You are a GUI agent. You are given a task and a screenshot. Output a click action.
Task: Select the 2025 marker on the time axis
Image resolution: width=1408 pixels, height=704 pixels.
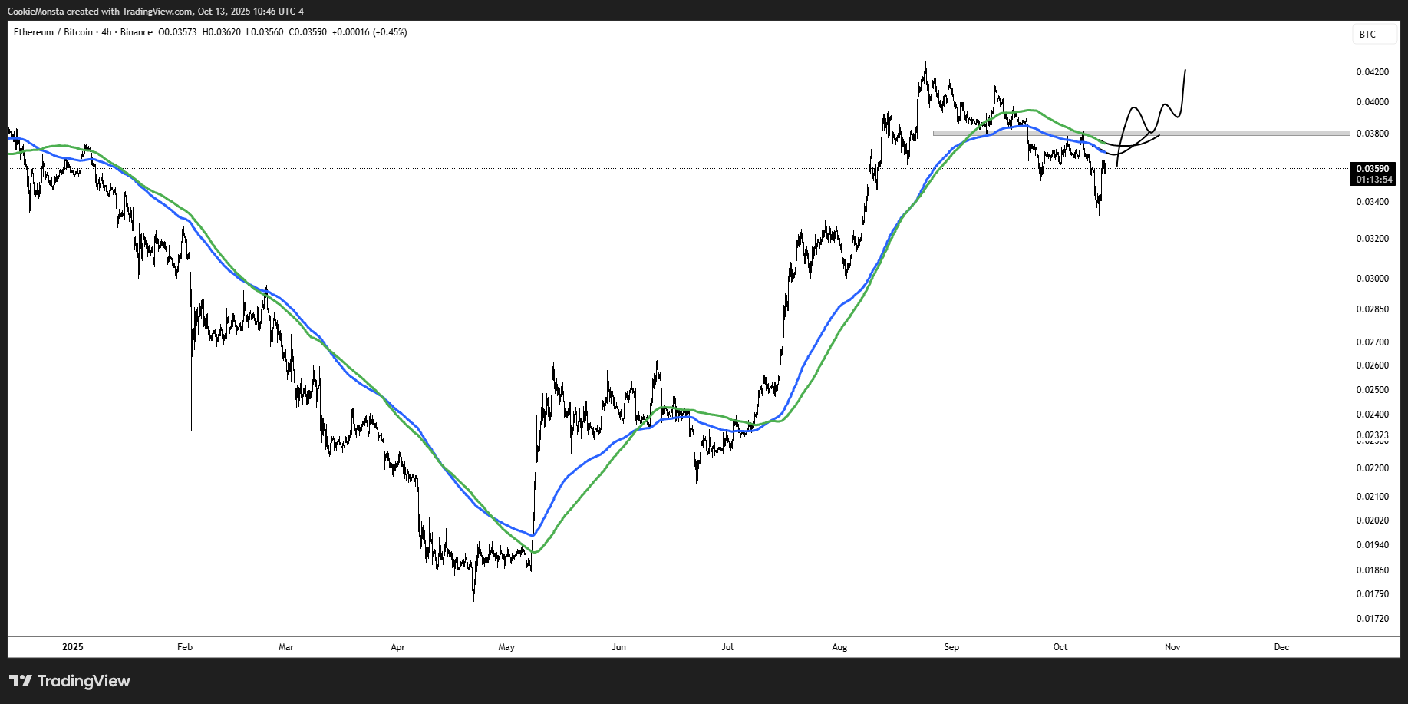point(73,647)
